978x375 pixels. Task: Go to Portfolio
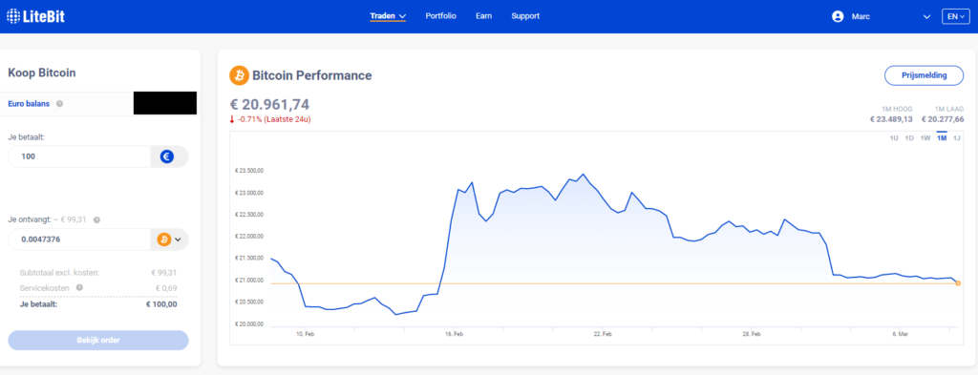pyautogui.click(x=441, y=16)
